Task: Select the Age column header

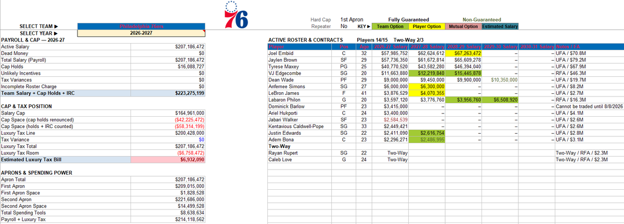Action: [x=364, y=47]
